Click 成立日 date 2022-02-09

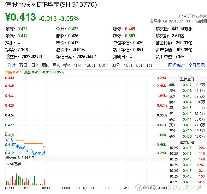click(x=32, y=57)
